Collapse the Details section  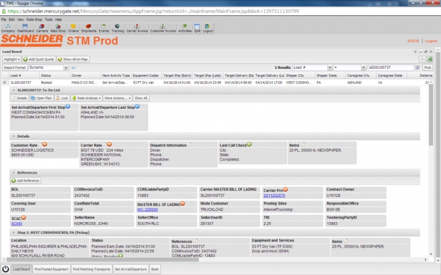(13, 135)
